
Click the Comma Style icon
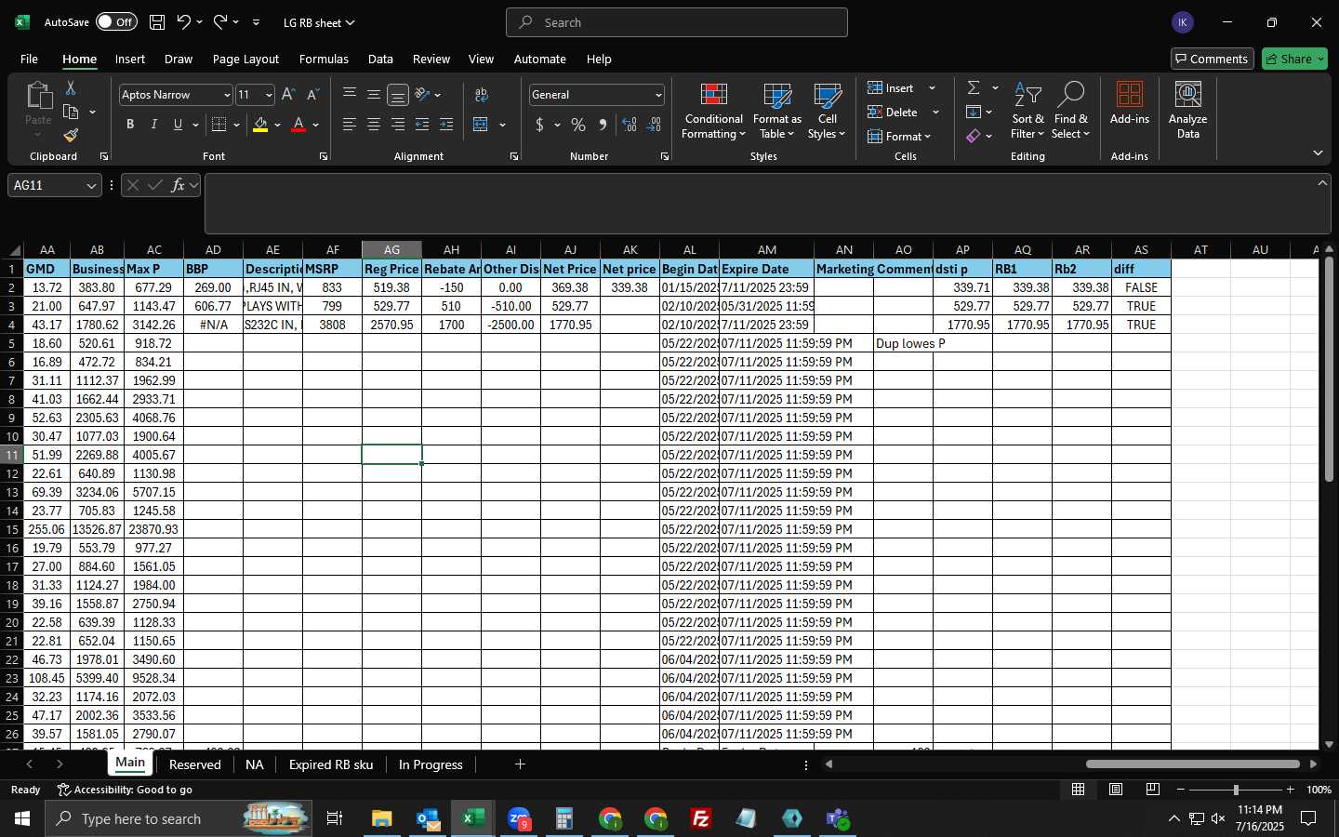point(603,125)
